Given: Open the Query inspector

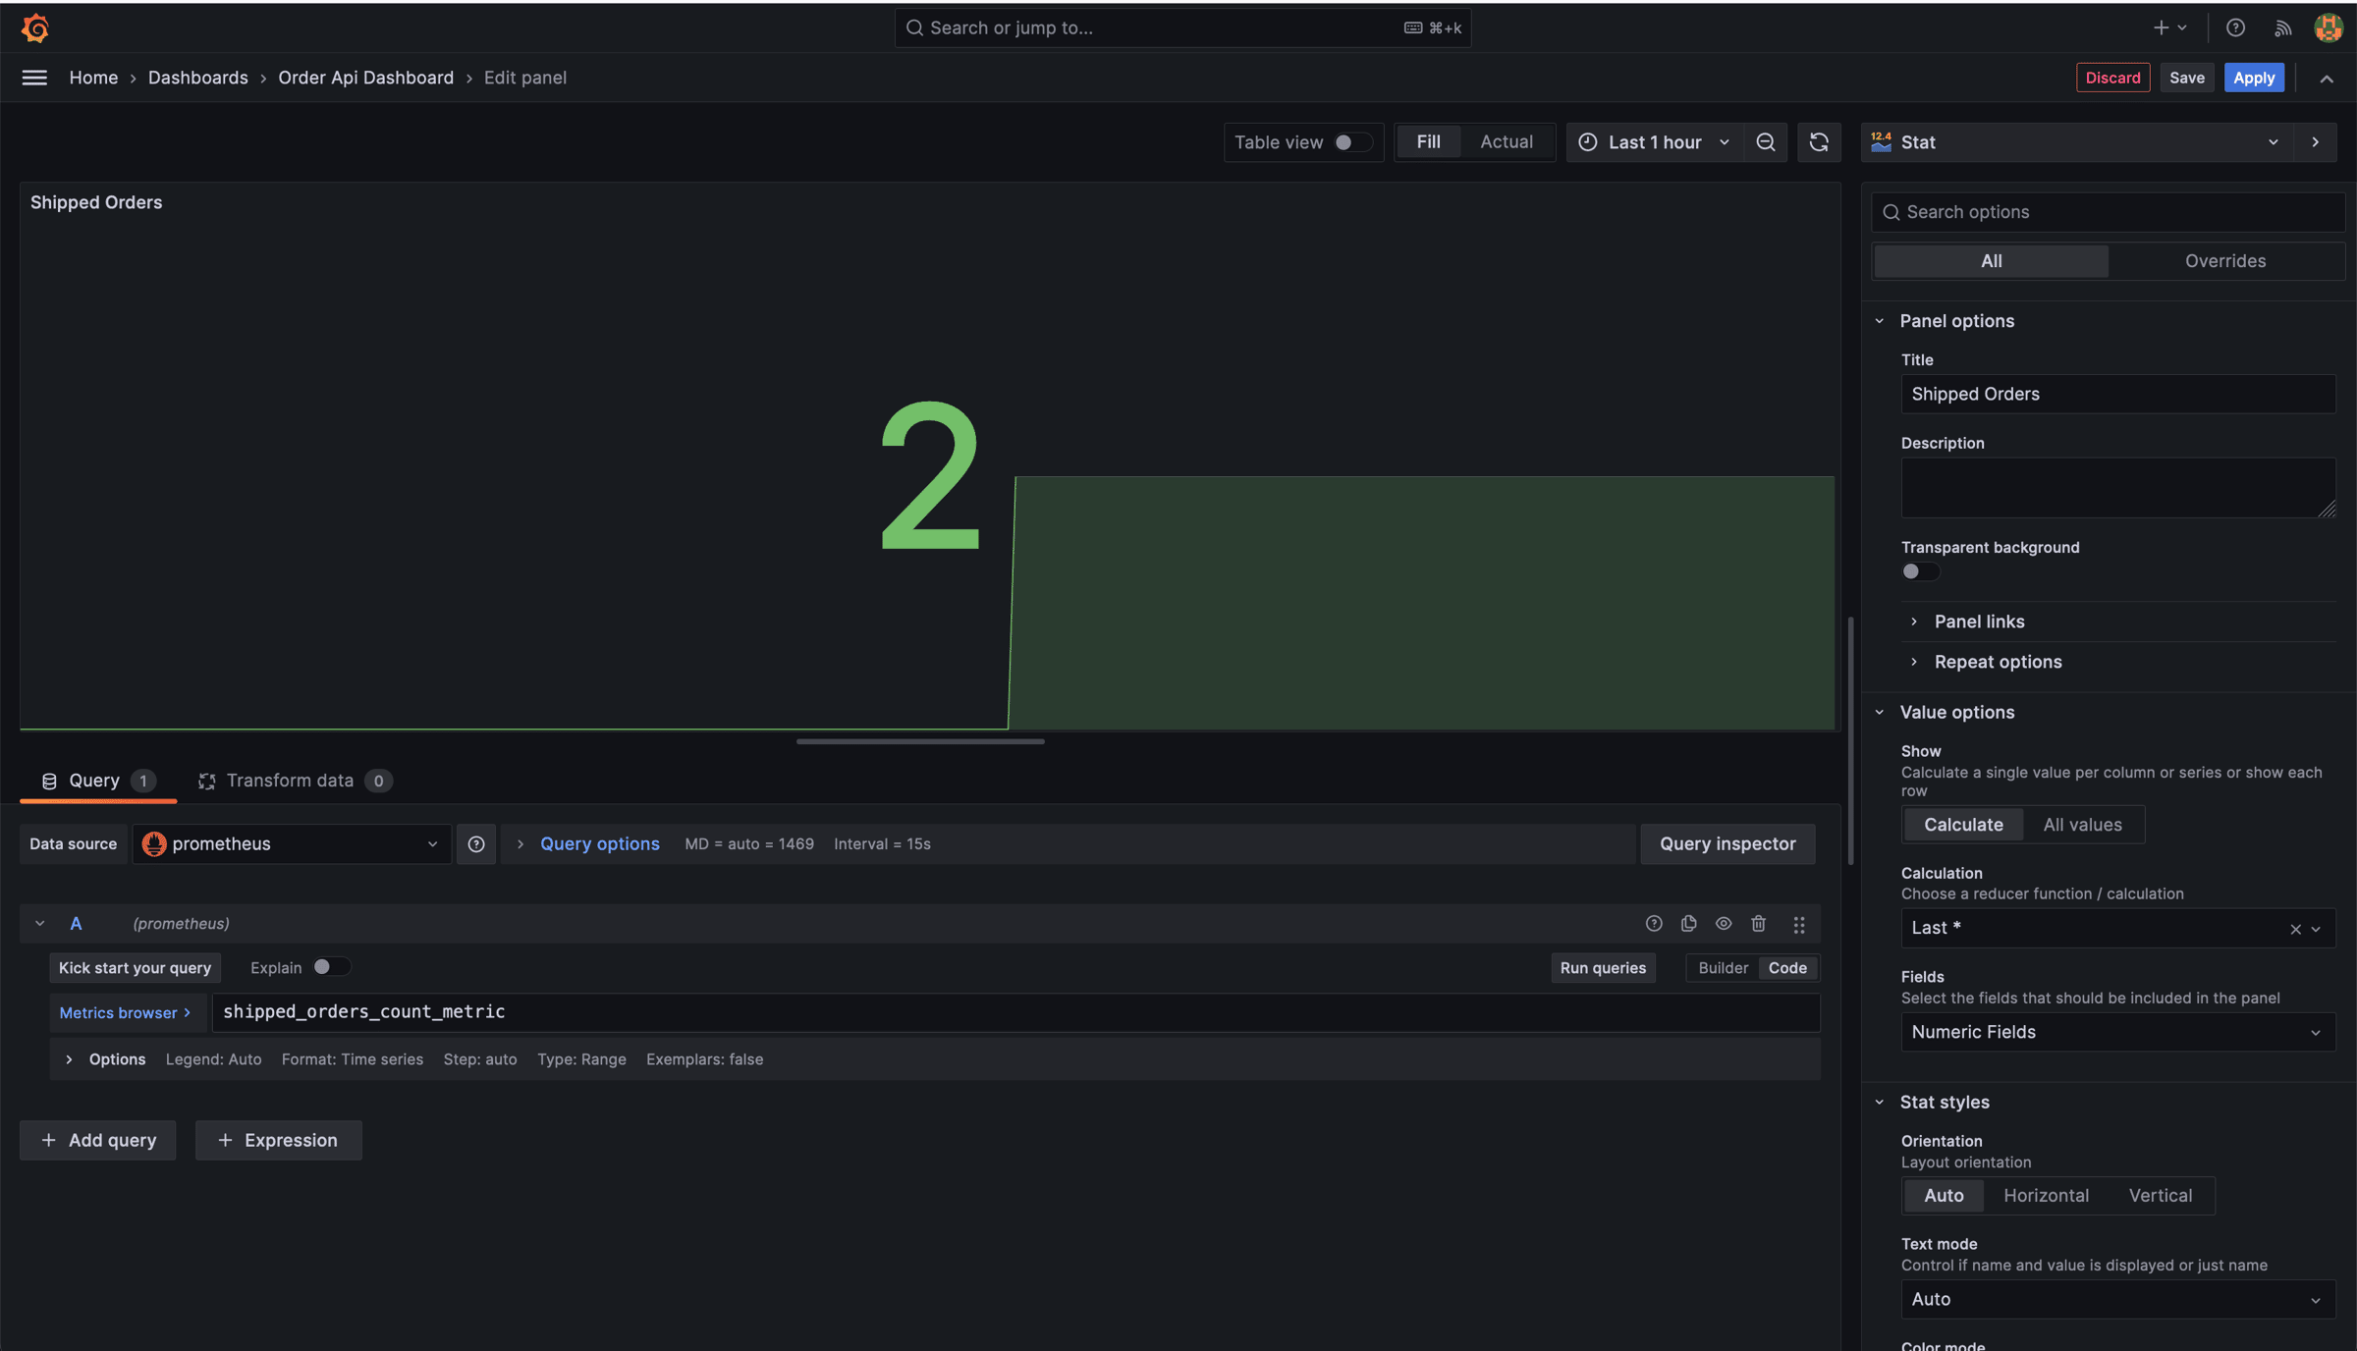Looking at the screenshot, I should click(x=1727, y=844).
